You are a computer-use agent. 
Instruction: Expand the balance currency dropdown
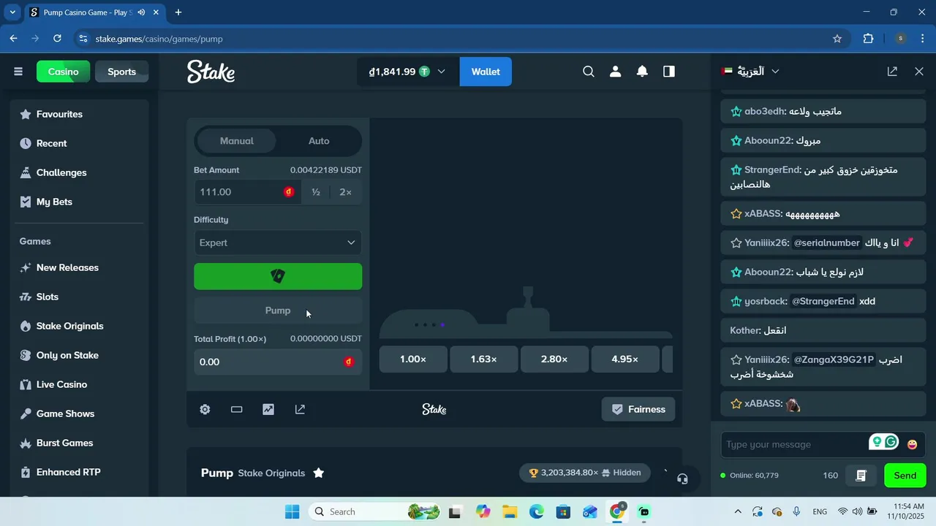click(x=441, y=72)
